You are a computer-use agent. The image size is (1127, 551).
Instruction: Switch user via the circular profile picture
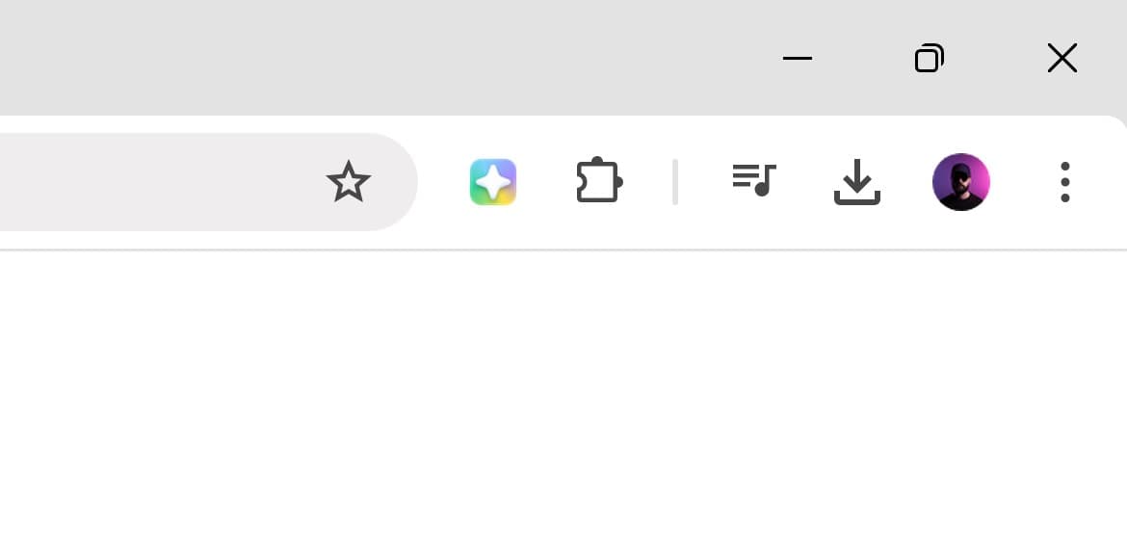point(961,182)
